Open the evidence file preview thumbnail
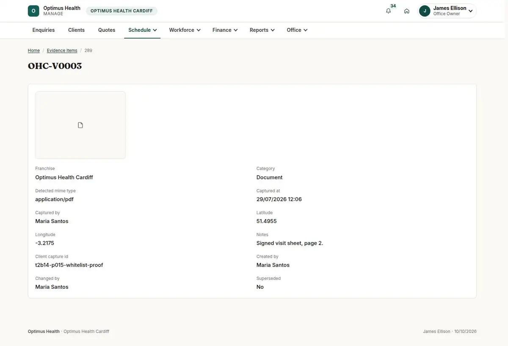This screenshot has width=508, height=346. click(80, 125)
